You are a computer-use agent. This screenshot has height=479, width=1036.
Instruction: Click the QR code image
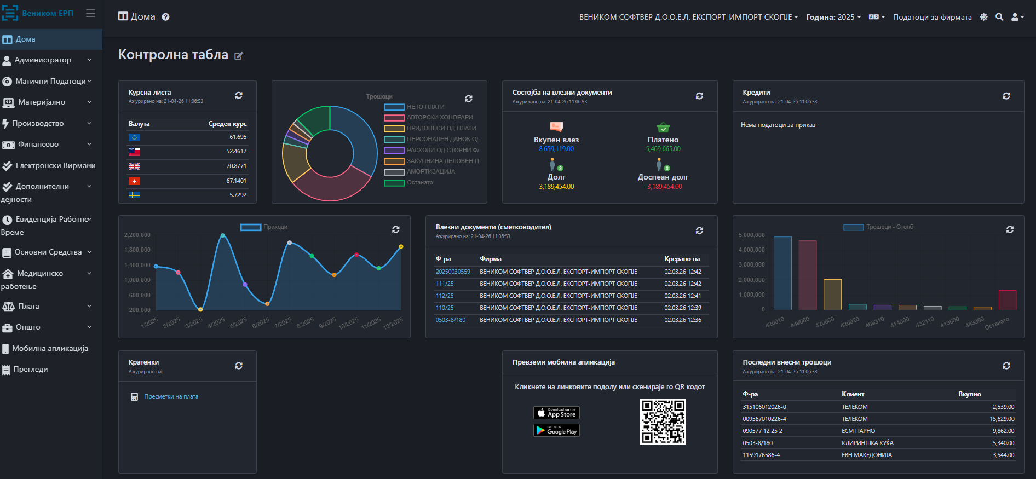pos(663,422)
